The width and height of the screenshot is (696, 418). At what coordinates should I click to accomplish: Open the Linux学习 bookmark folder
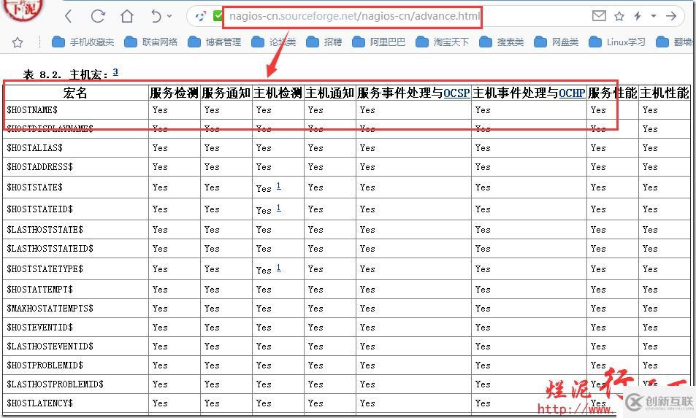tap(617, 42)
